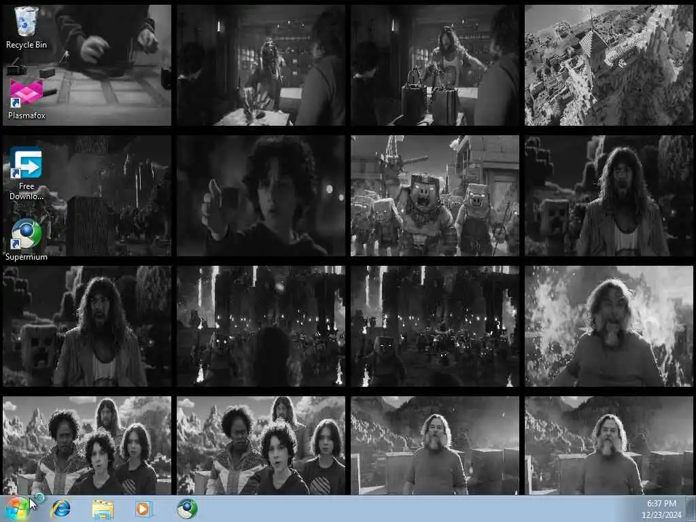The width and height of the screenshot is (696, 522).
Task: Click the "Recycle Bin" label text
Action: [x=27, y=45]
